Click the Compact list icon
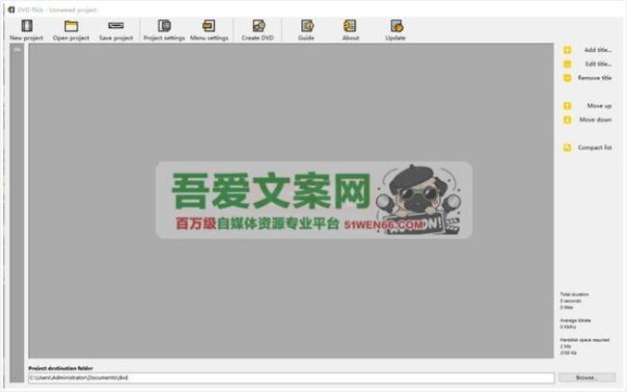Screen dimensions: 627x392 [567, 147]
